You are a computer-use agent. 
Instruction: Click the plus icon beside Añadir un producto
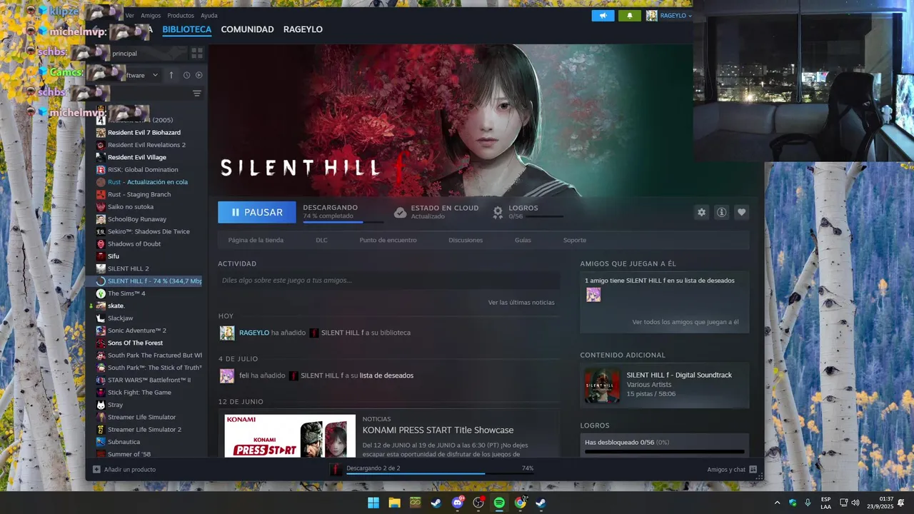click(x=96, y=469)
